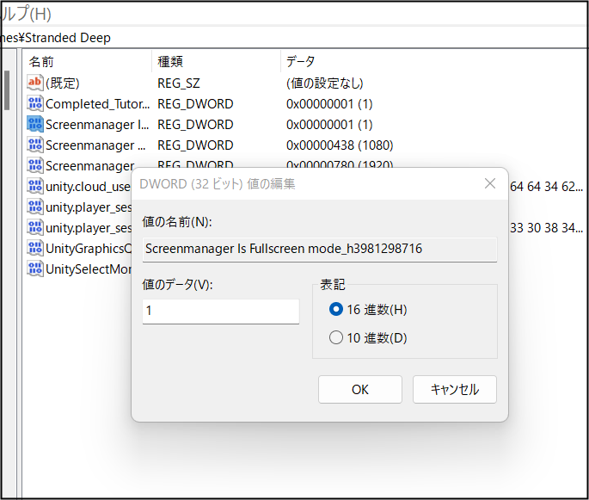Screen dimensions: 589x500
Task: Click the highlighted Screenmanager I... DWORD icon
Action: pyautogui.click(x=35, y=124)
